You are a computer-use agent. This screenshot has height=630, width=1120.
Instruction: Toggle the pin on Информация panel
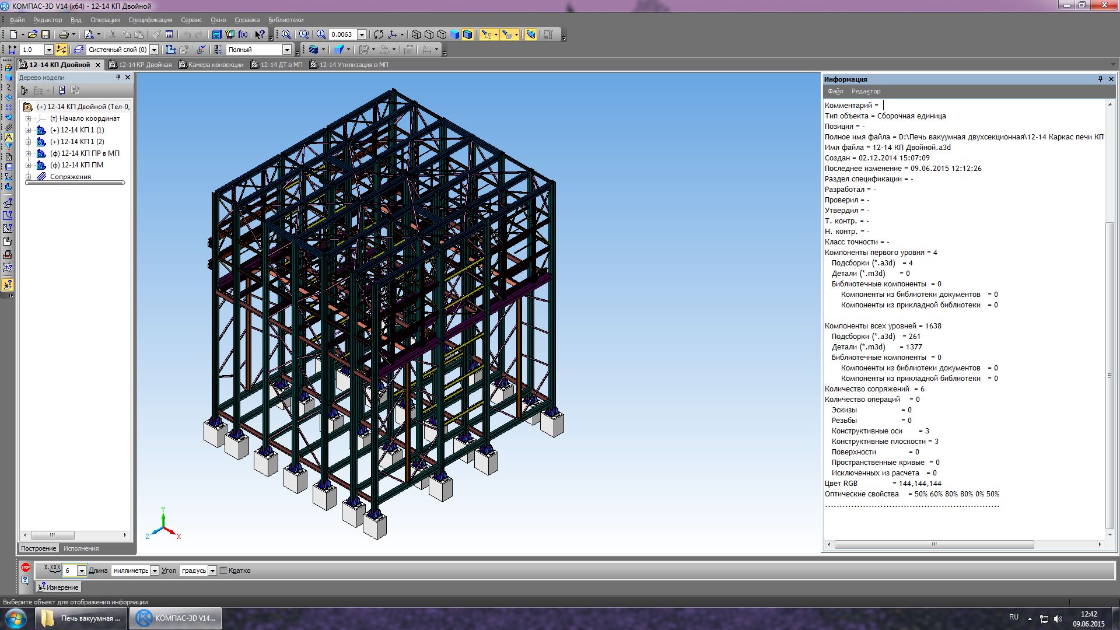[x=1100, y=79]
